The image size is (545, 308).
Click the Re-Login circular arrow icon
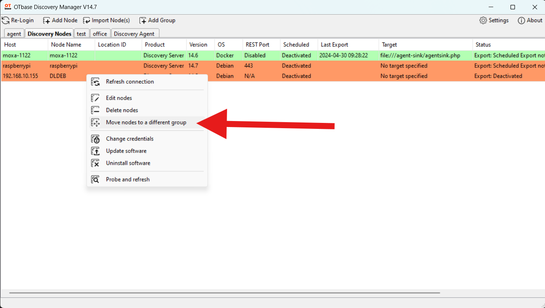pyautogui.click(x=6, y=21)
